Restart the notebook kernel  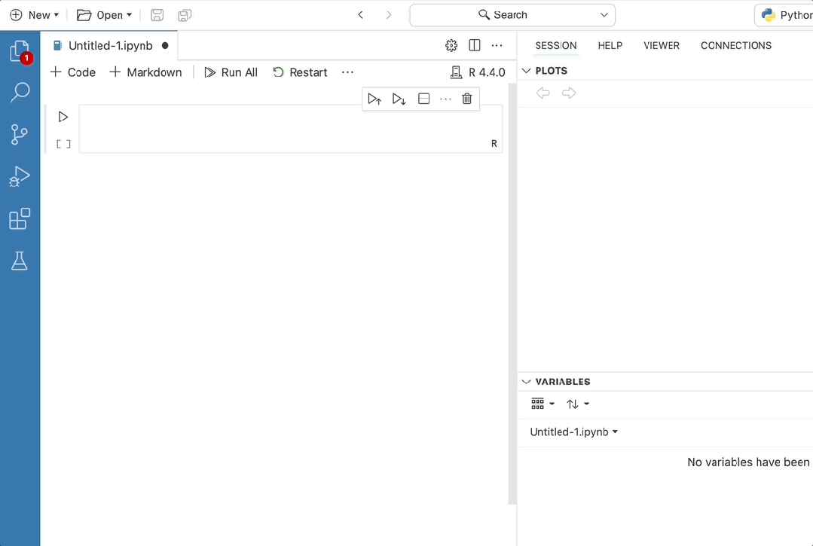click(300, 72)
